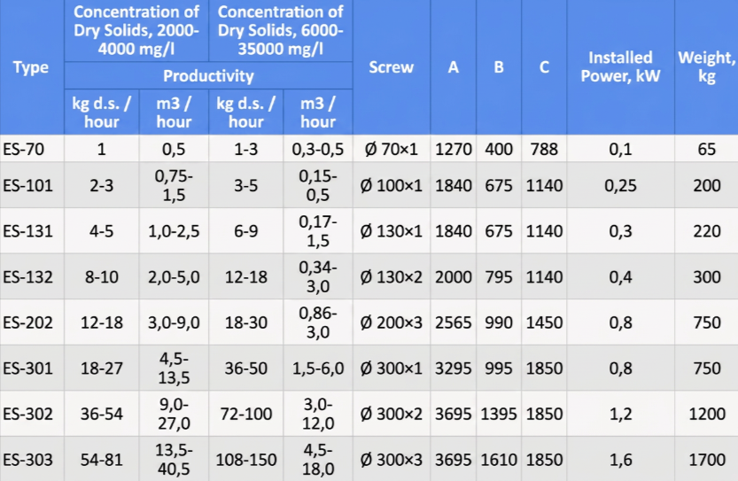
Task: Click the column B header
Action: click(499, 67)
